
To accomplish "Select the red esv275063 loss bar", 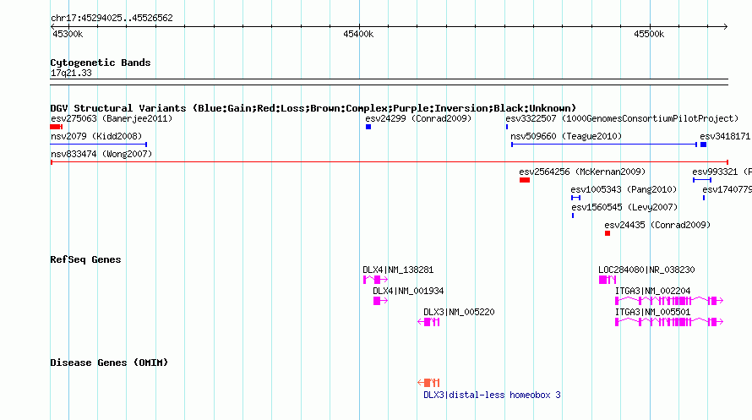I will 56,127.
